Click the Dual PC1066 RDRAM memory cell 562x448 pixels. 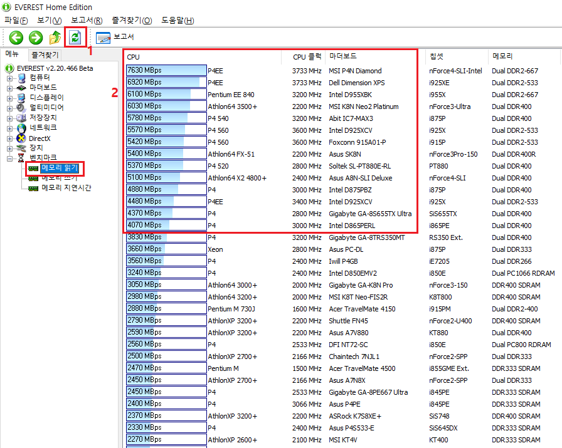click(x=523, y=273)
